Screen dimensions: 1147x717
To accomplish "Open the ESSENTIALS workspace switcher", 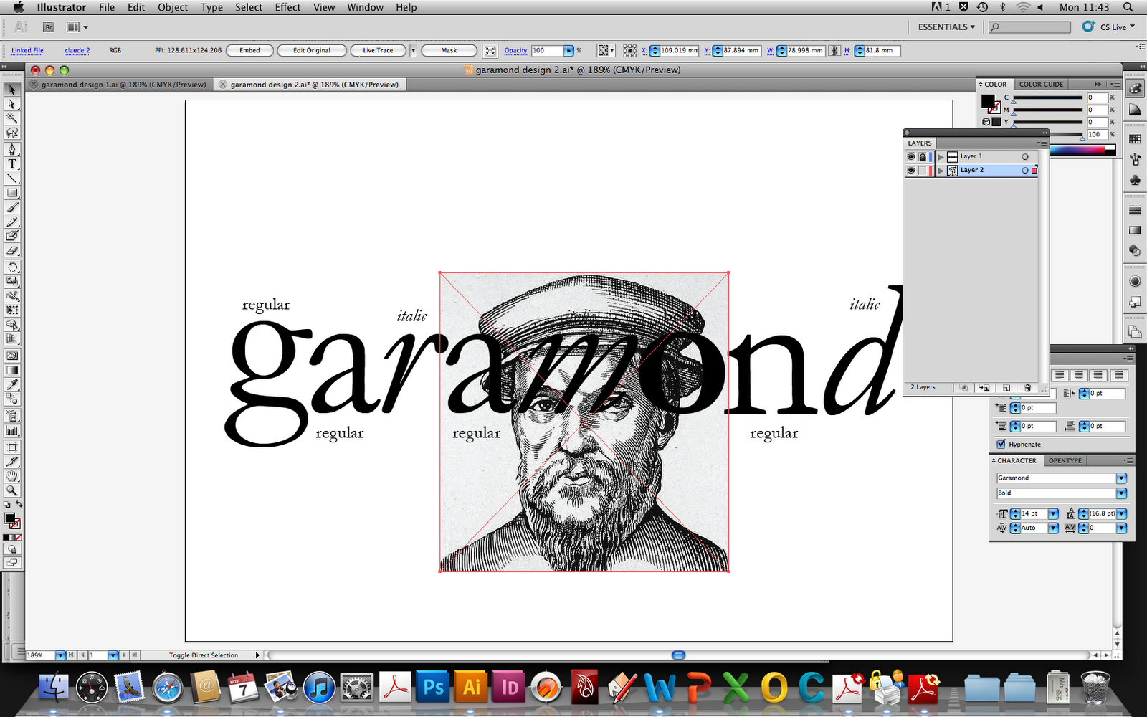I will tap(946, 27).
